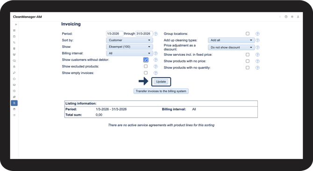The width and height of the screenshot is (313, 171).
Task: Click the Period end date field 31/3-2026
Action: [x=144, y=34]
